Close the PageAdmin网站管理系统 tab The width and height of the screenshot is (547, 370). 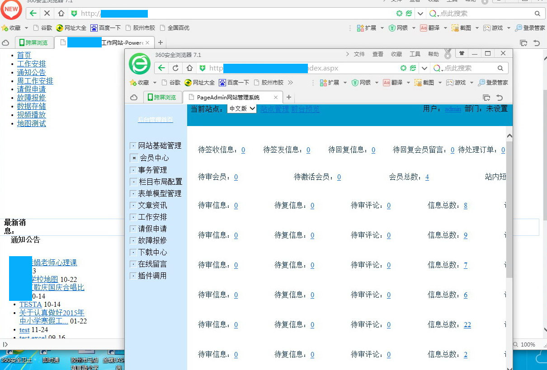[276, 97]
